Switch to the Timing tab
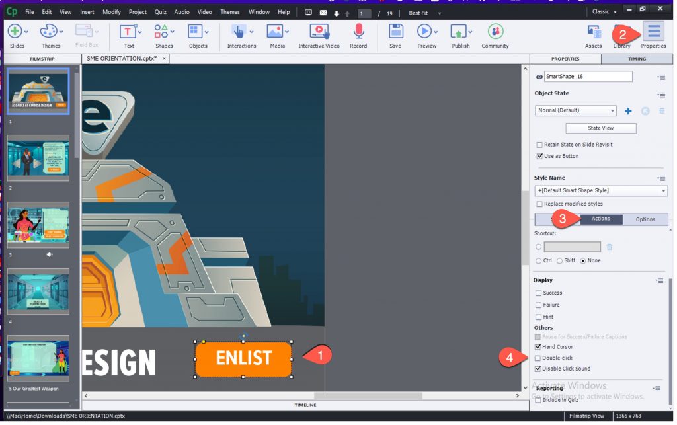 tap(637, 59)
